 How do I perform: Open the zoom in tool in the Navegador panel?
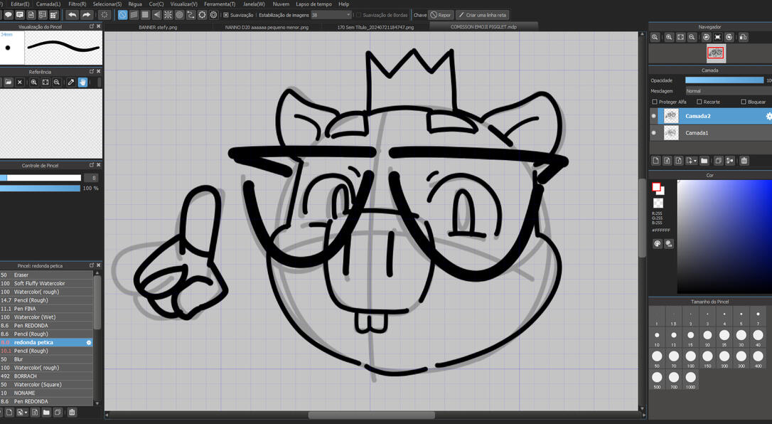pyautogui.click(x=670, y=36)
